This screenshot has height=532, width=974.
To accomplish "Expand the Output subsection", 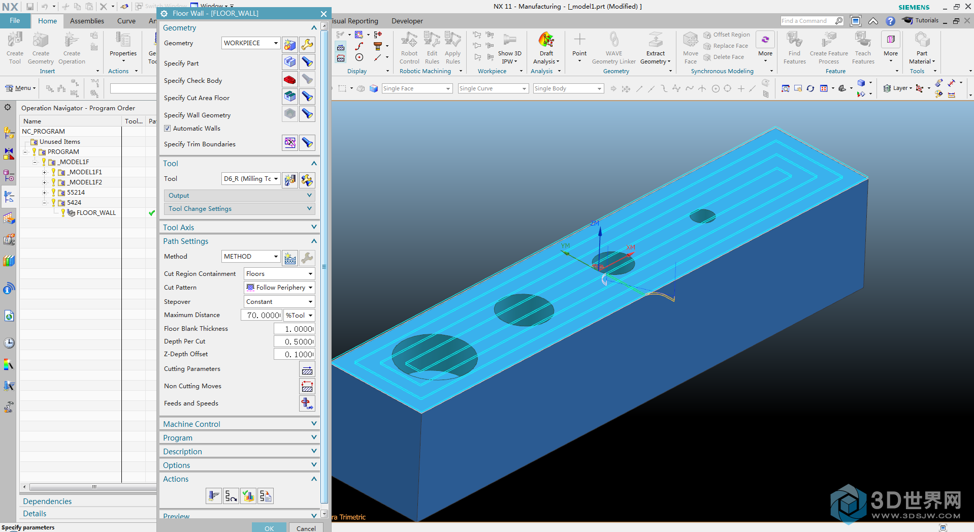I will click(239, 196).
